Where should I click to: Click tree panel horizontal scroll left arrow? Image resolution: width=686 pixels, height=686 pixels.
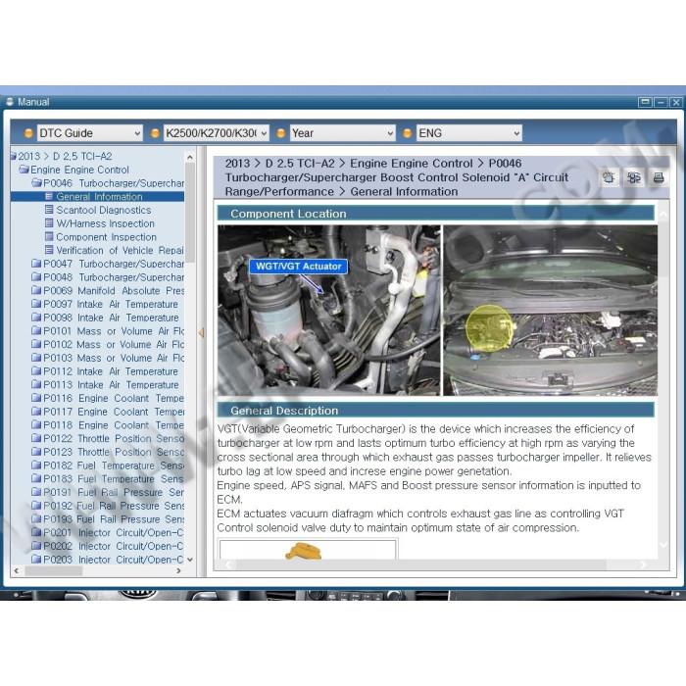(x=17, y=570)
